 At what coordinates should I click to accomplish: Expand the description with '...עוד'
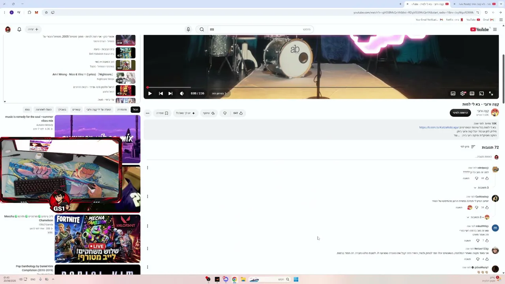pos(456,135)
